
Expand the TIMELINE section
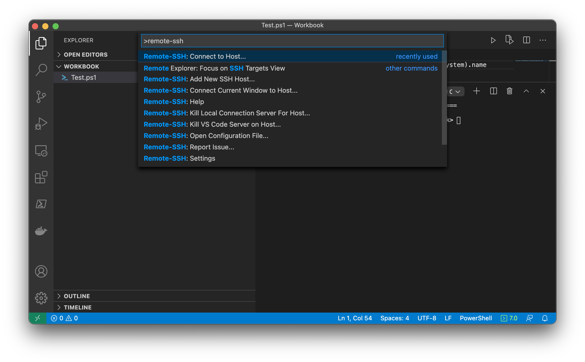coord(77,307)
